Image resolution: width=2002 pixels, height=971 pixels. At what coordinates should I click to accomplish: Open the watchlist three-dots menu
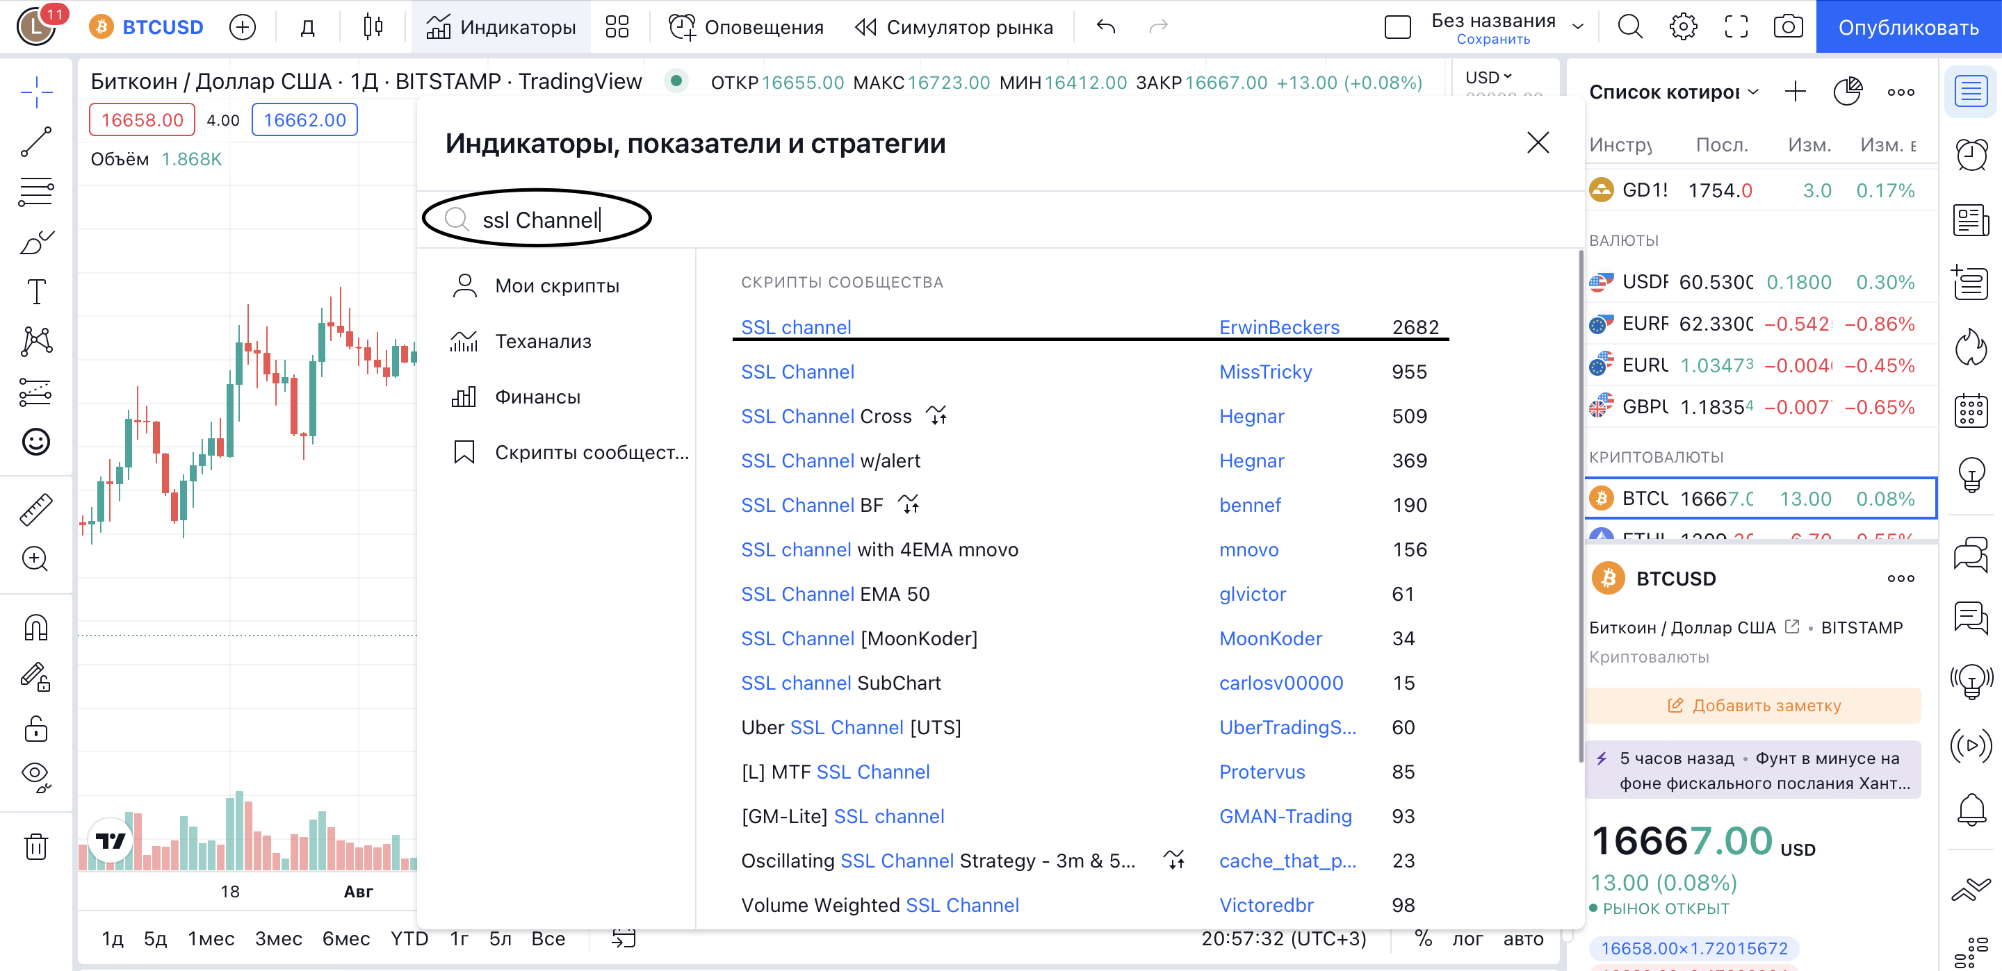pos(1901,92)
